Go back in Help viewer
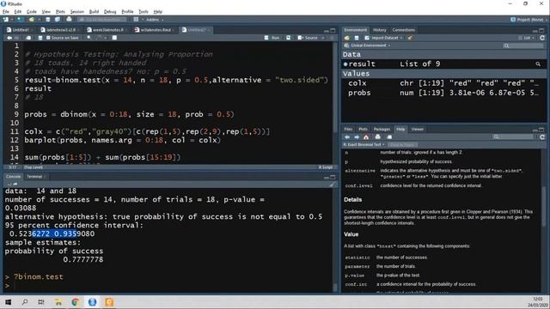The width and height of the screenshot is (550, 309). (347, 137)
